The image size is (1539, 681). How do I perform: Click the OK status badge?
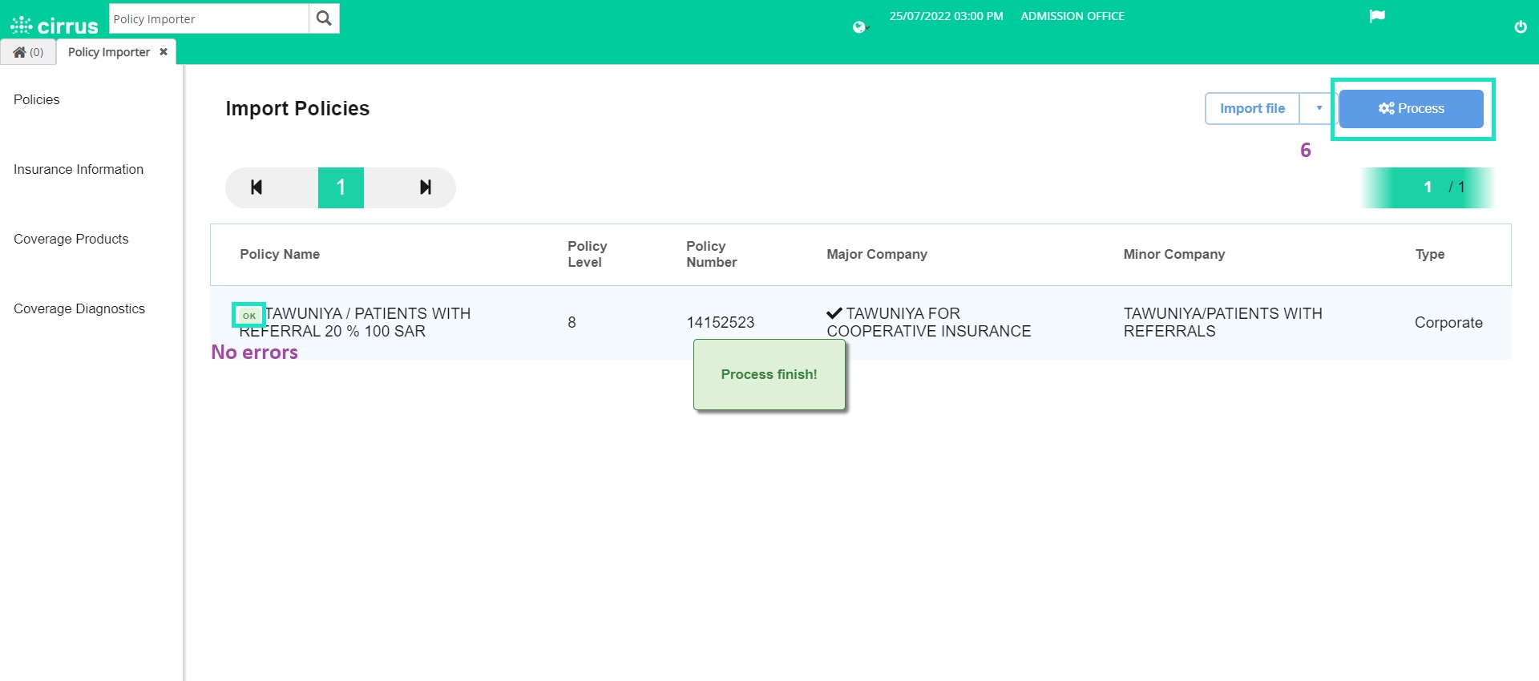tap(249, 315)
